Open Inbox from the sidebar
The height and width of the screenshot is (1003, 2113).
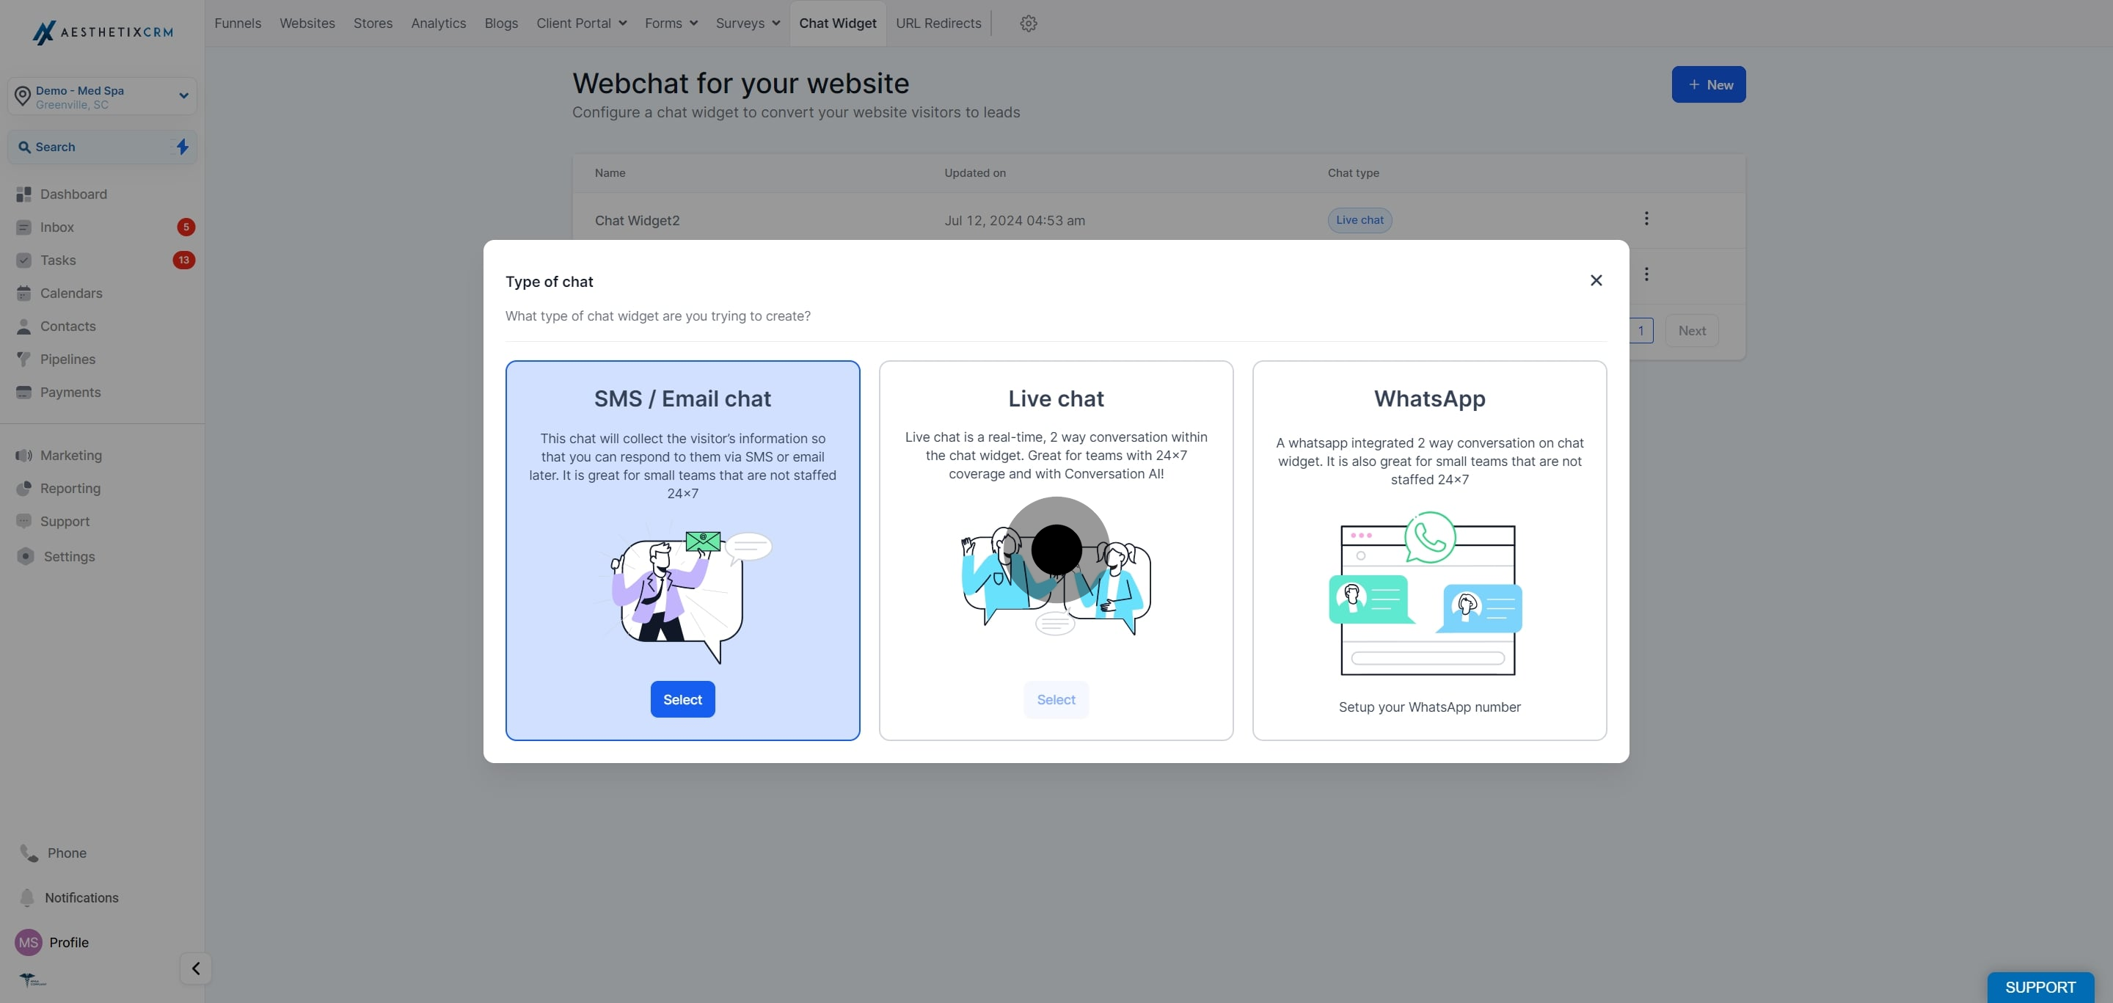[x=56, y=227]
